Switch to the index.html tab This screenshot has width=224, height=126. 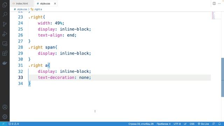[x=22, y=3]
